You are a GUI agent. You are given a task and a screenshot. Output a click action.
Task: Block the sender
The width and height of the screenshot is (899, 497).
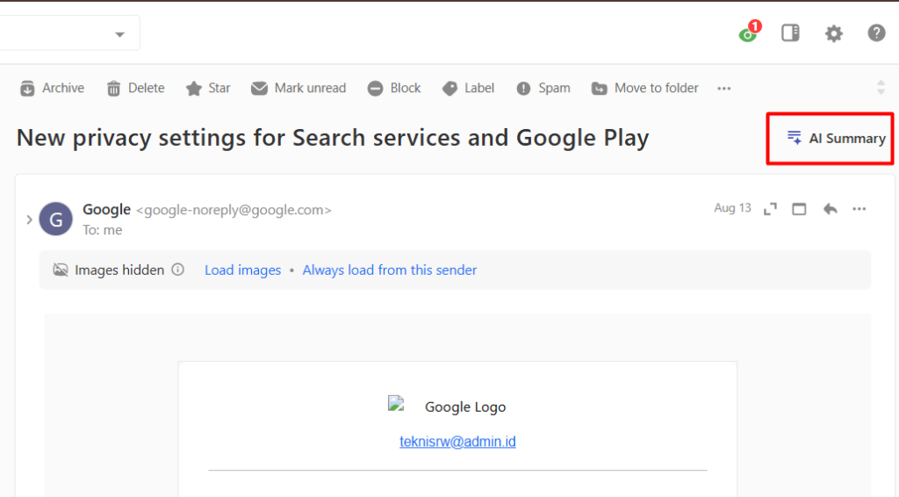click(x=394, y=89)
